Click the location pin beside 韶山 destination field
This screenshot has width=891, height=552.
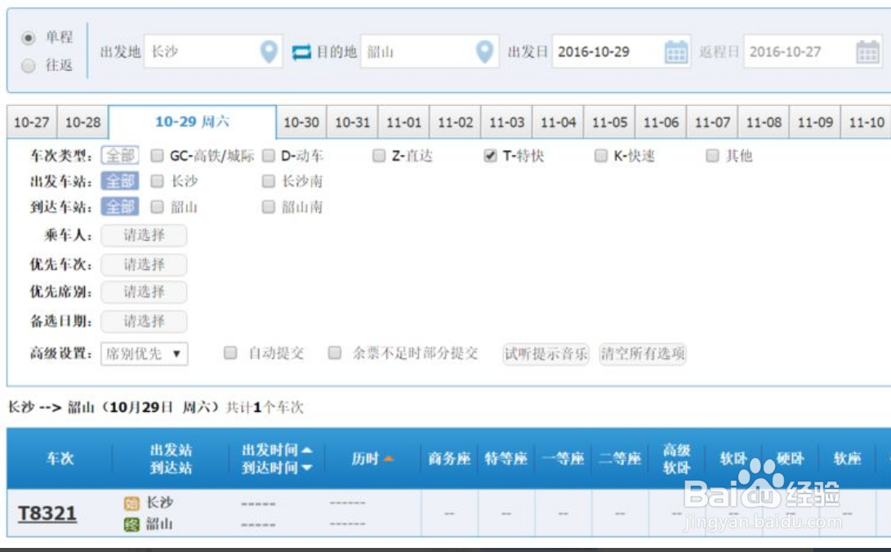[x=485, y=50]
